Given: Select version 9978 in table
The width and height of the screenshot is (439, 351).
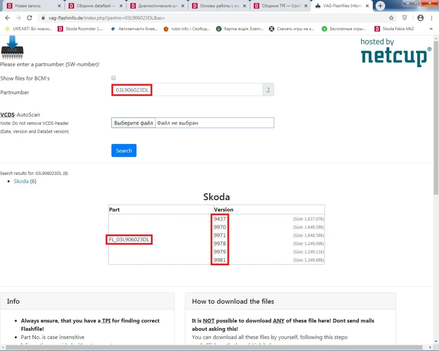Looking at the screenshot, I should pos(220,244).
